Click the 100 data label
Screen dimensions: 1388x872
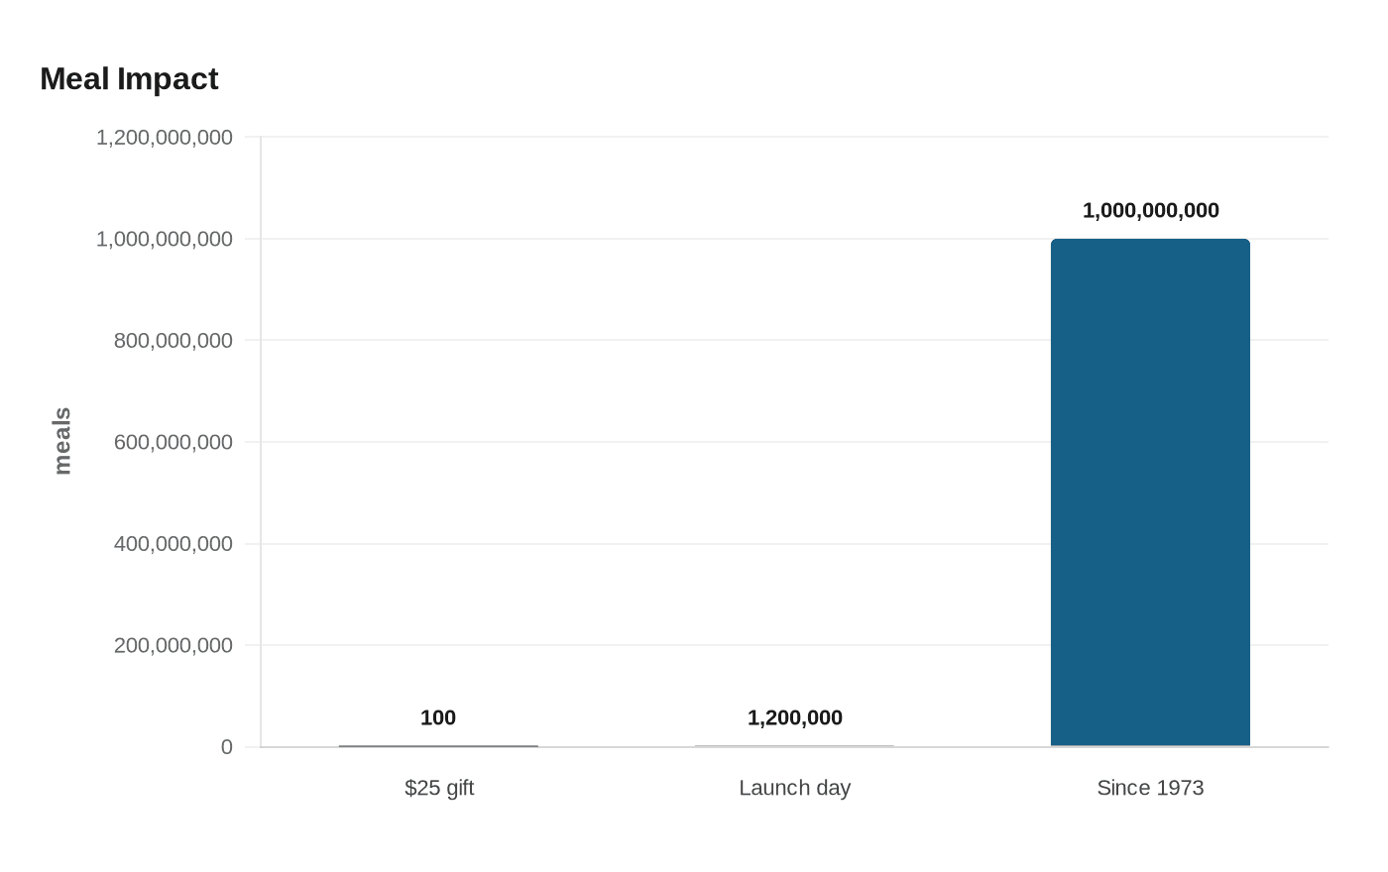tap(438, 717)
